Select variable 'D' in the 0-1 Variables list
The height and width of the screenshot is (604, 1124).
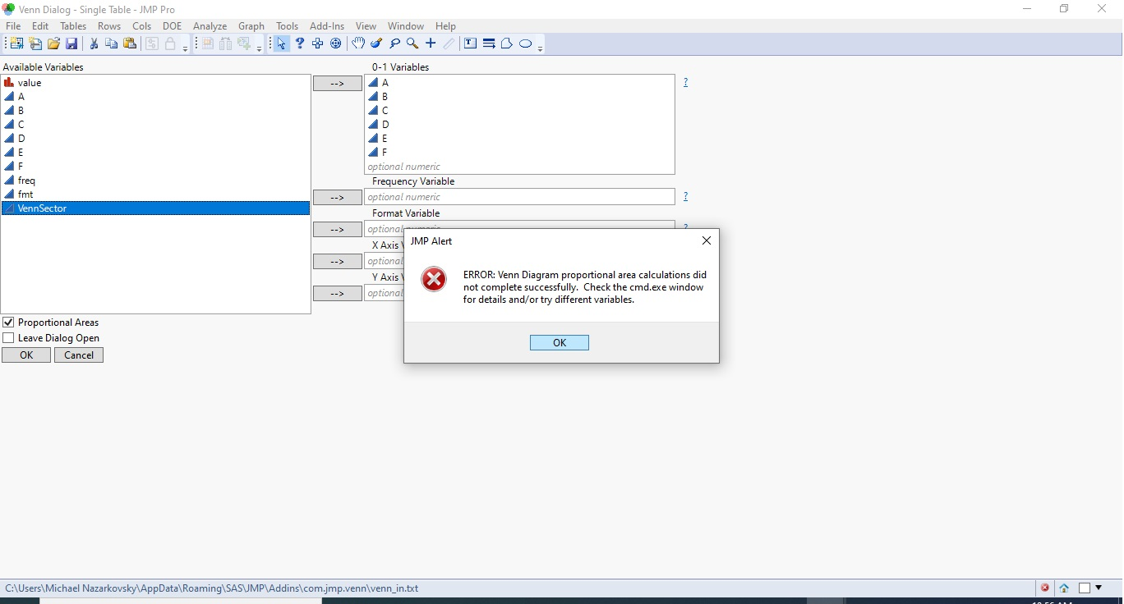point(519,125)
